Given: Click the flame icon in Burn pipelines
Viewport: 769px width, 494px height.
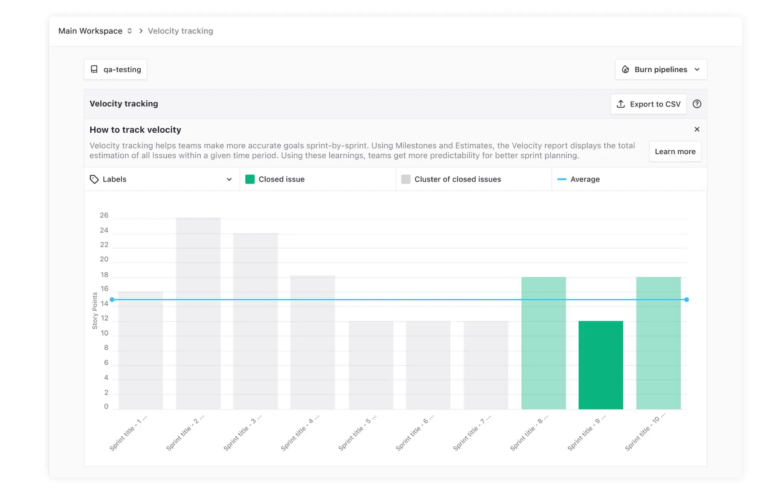Looking at the screenshot, I should (x=626, y=69).
